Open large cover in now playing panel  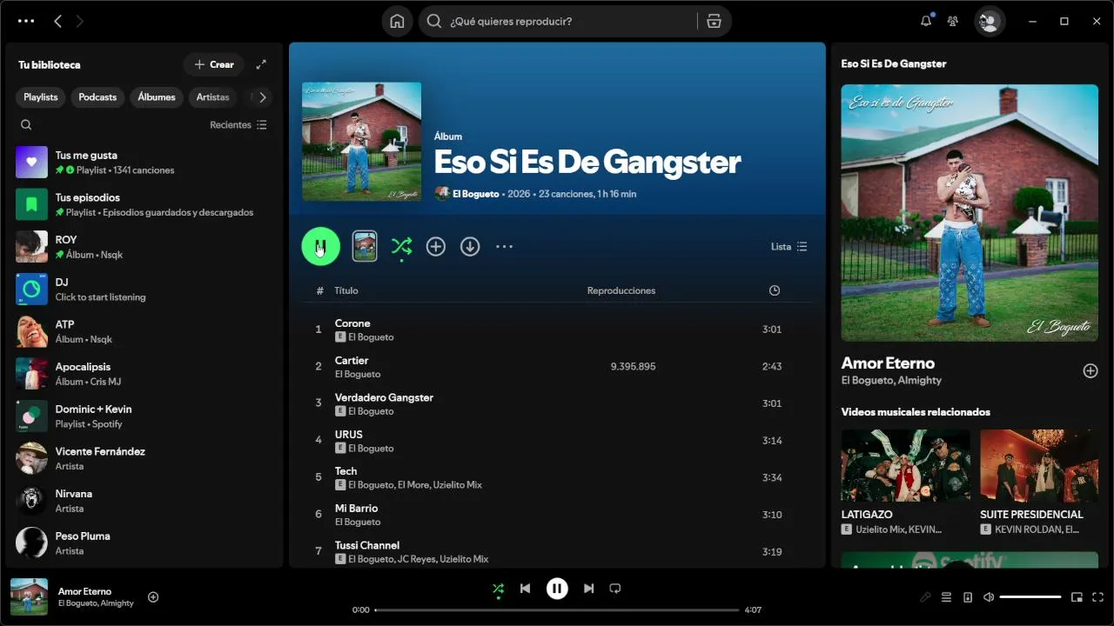pos(970,213)
